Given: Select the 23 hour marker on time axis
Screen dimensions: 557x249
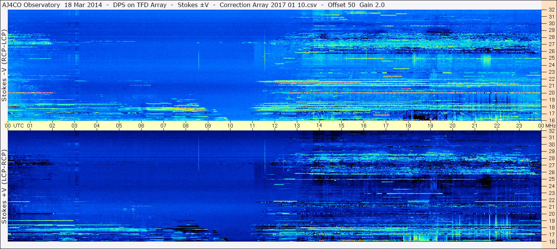Looking at the screenshot, I should pyautogui.click(x=519, y=126).
